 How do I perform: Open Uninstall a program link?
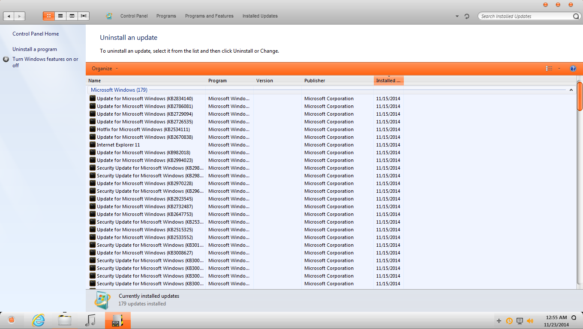pyautogui.click(x=35, y=49)
